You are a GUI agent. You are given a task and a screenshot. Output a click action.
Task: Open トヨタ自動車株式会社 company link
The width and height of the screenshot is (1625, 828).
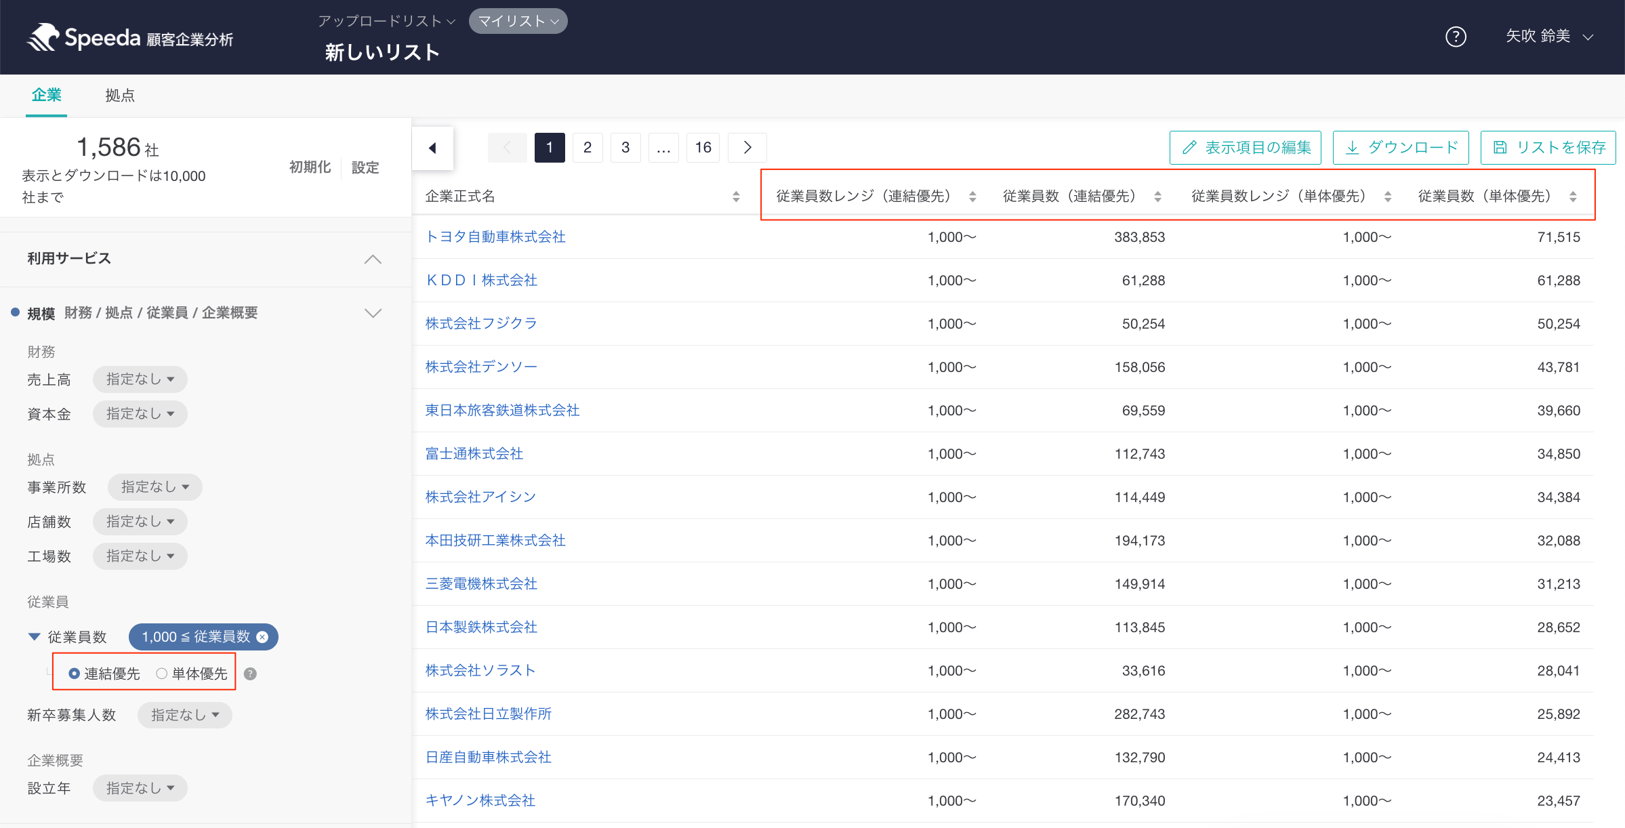[x=495, y=236]
